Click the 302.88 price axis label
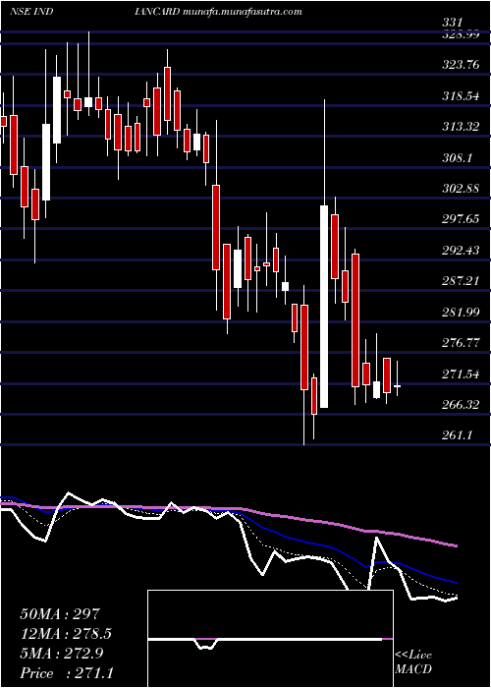491x688 pixels. pos(461,189)
